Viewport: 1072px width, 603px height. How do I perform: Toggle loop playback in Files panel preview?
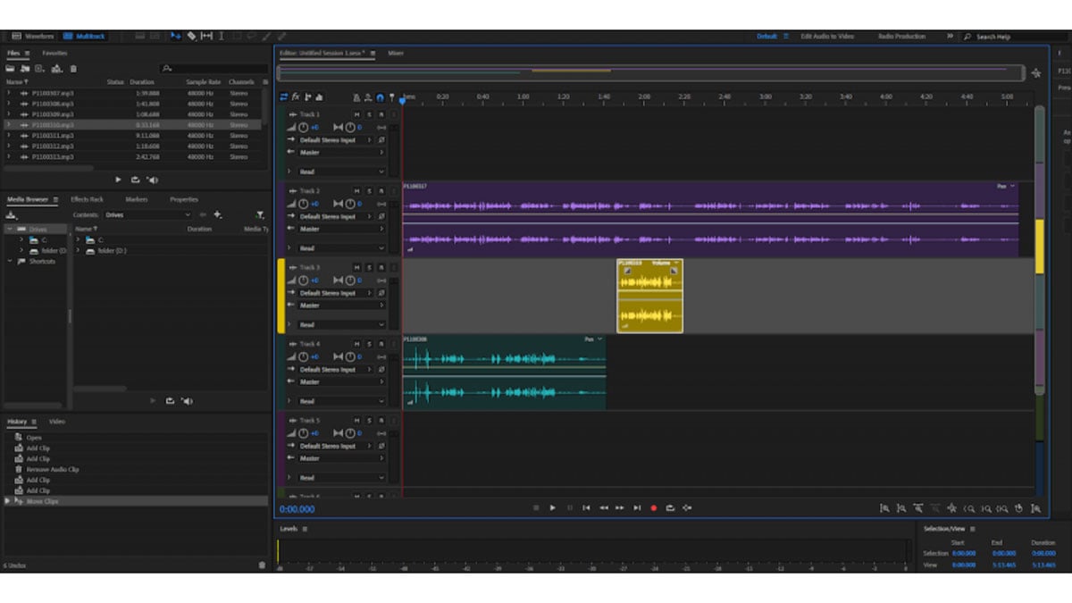point(135,180)
